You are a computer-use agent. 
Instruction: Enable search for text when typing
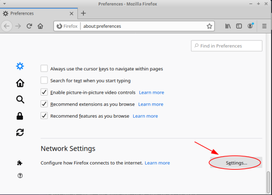tap(44, 80)
